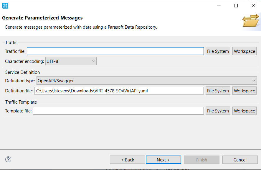Close the Generate Parameterized Messages dialog

(x=253, y=6)
